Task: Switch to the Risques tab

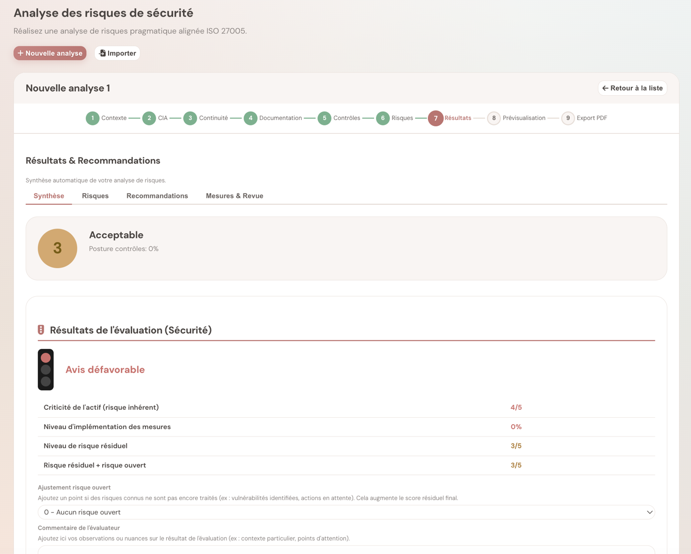Action: click(95, 196)
